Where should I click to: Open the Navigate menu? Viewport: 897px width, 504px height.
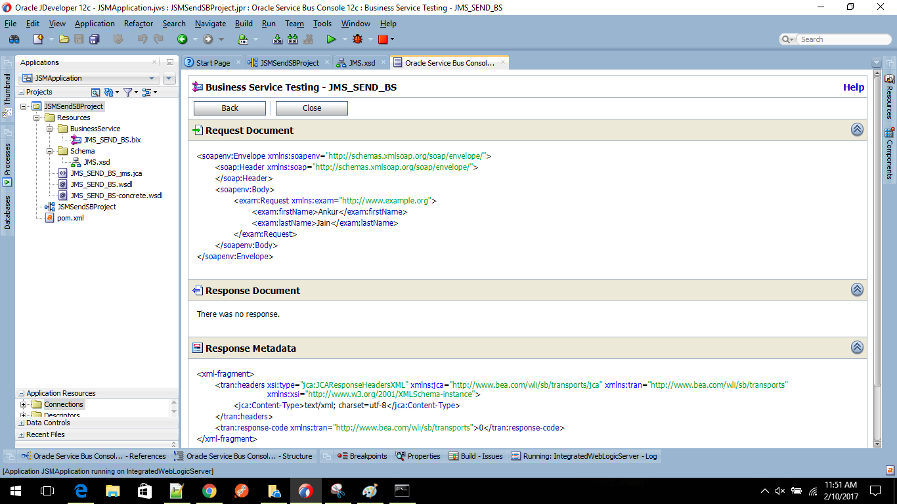210,24
